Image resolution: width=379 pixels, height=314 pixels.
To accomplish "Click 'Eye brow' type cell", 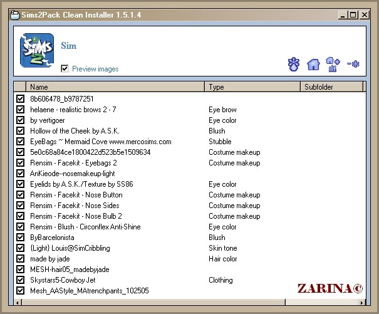I will point(222,110).
